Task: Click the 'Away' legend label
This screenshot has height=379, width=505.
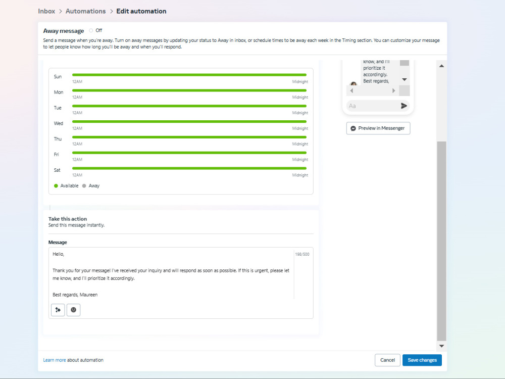Action: click(94, 185)
